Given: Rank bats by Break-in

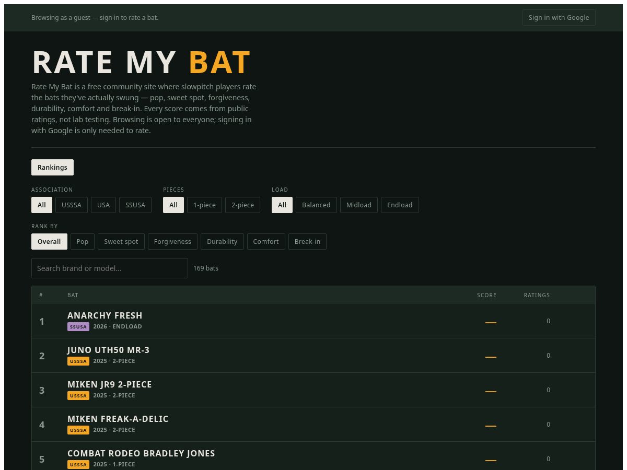Looking at the screenshot, I should point(307,241).
